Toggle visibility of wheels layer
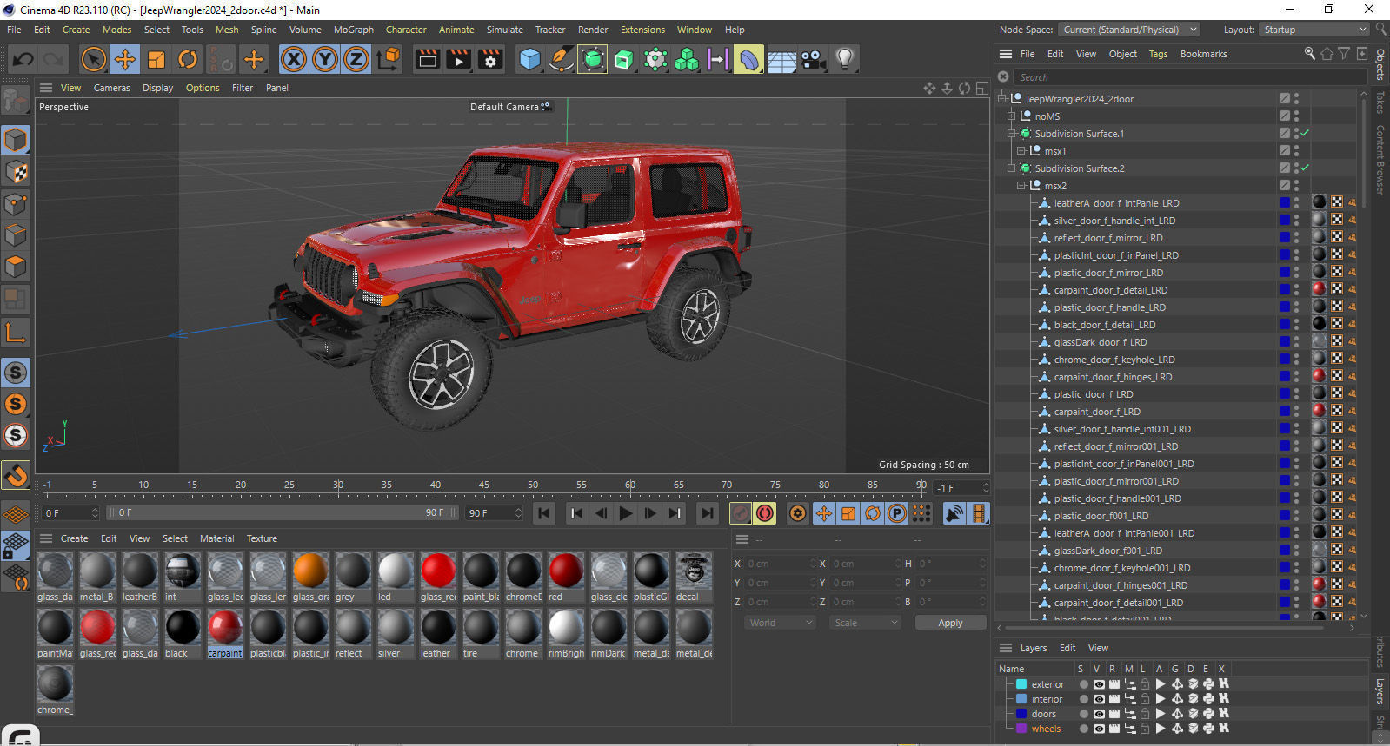 (x=1099, y=729)
